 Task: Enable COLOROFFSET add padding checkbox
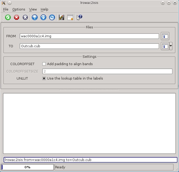pyautogui.click(x=44, y=64)
